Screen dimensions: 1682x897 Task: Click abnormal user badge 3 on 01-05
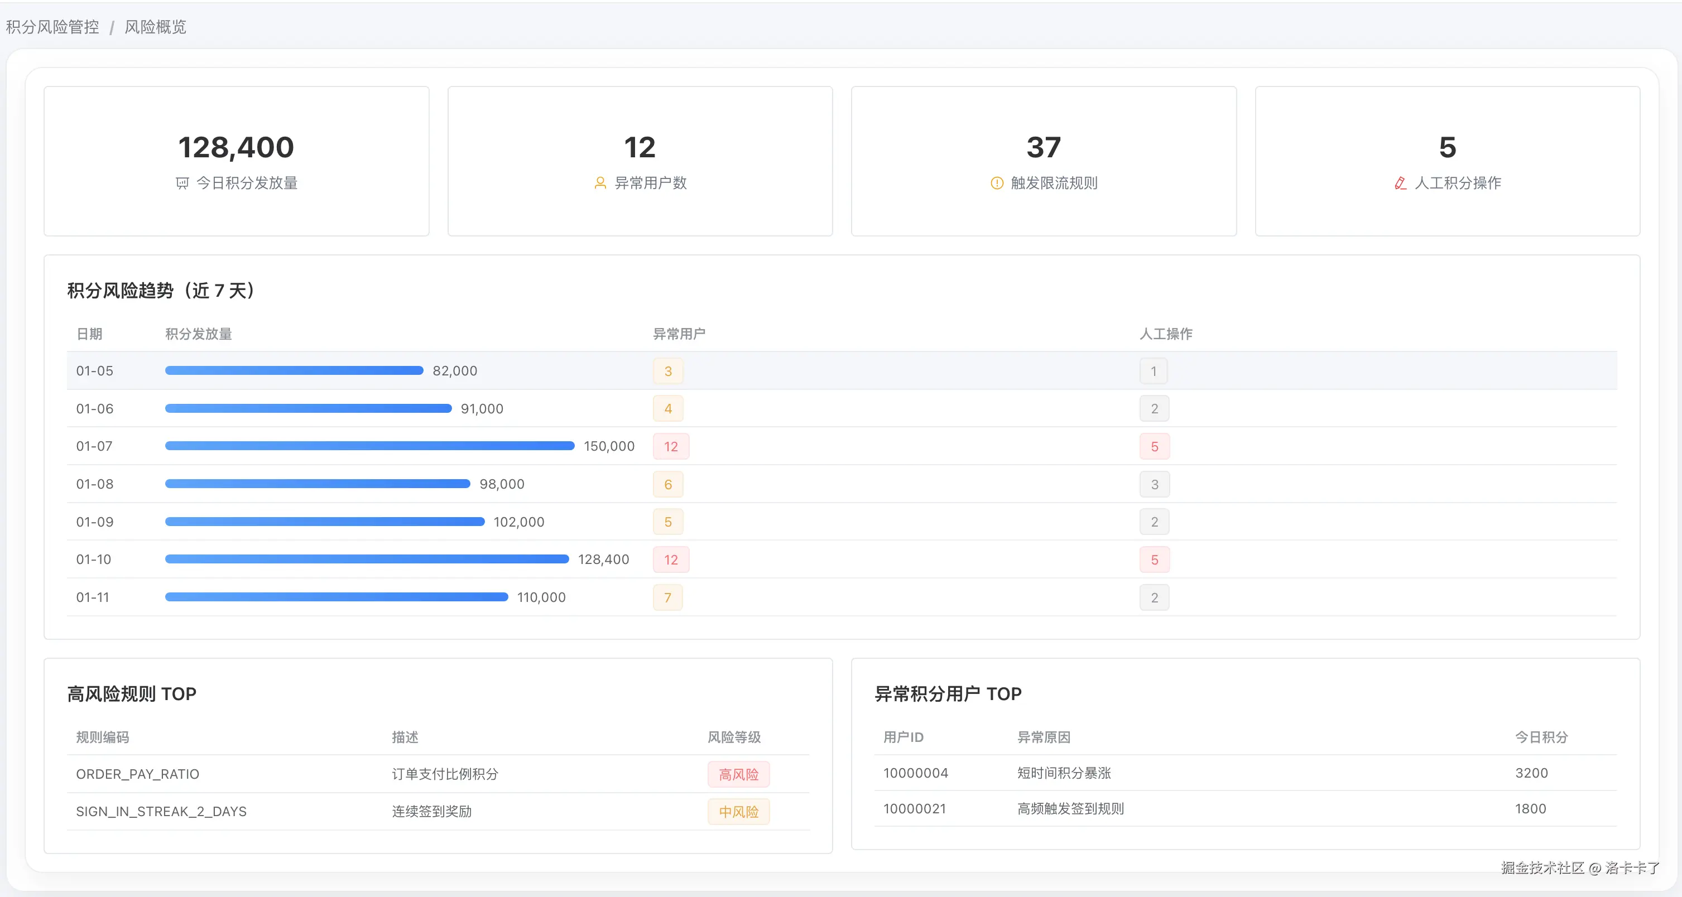pyautogui.click(x=667, y=371)
